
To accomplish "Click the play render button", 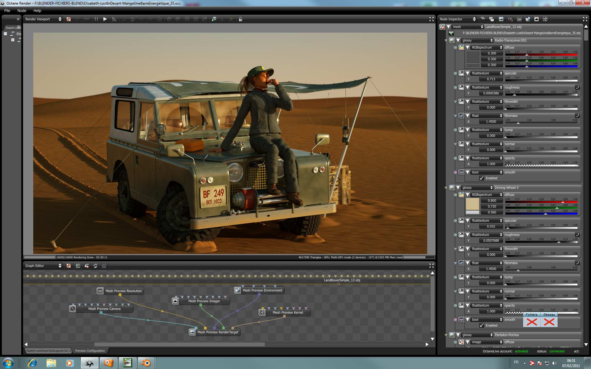I will coord(105,19).
